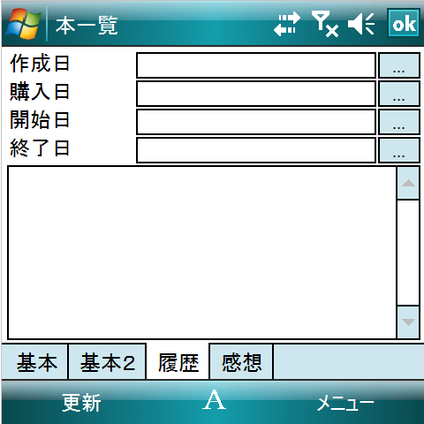424x424 pixels.
Task: Switch to the 基本2 tab
Action: pos(107,362)
